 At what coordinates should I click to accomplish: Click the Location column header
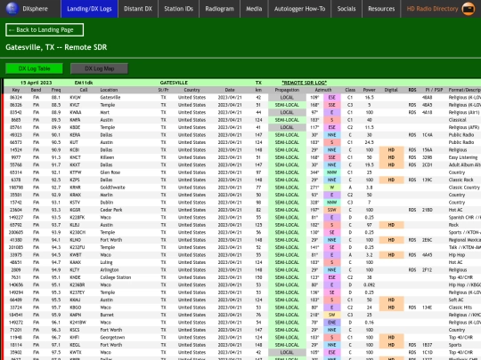pyautogui.click(x=109, y=90)
